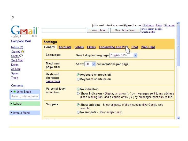The height and width of the screenshot is (141, 188).
Task: Go to the Filters tab
Action: click(x=91, y=47)
